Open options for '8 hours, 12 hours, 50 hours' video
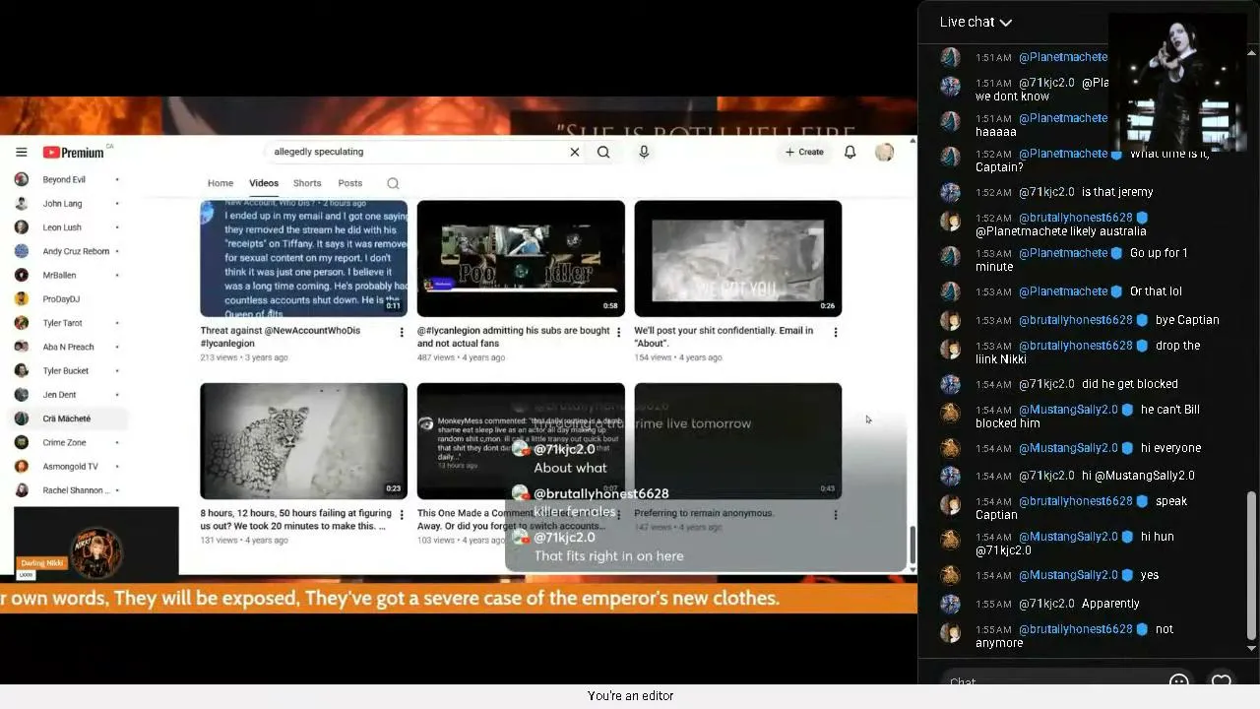Viewport: 1260px width, 709px height. coord(402,515)
